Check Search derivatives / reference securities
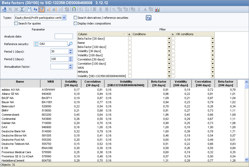249x167 pixels. click(x=76, y=18)
